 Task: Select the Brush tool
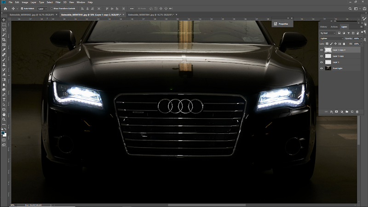[4, 60]
